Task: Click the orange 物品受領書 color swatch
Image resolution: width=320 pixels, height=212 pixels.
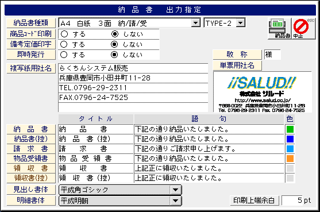Action: coord(290,159)
